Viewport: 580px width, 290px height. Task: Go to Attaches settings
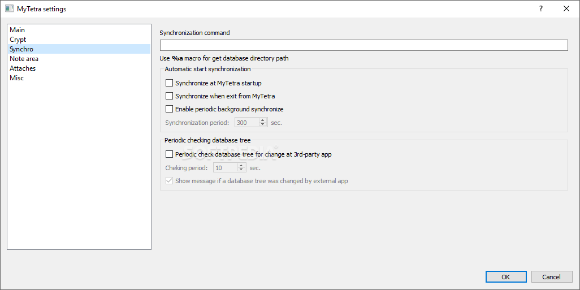tap(79, 68)
